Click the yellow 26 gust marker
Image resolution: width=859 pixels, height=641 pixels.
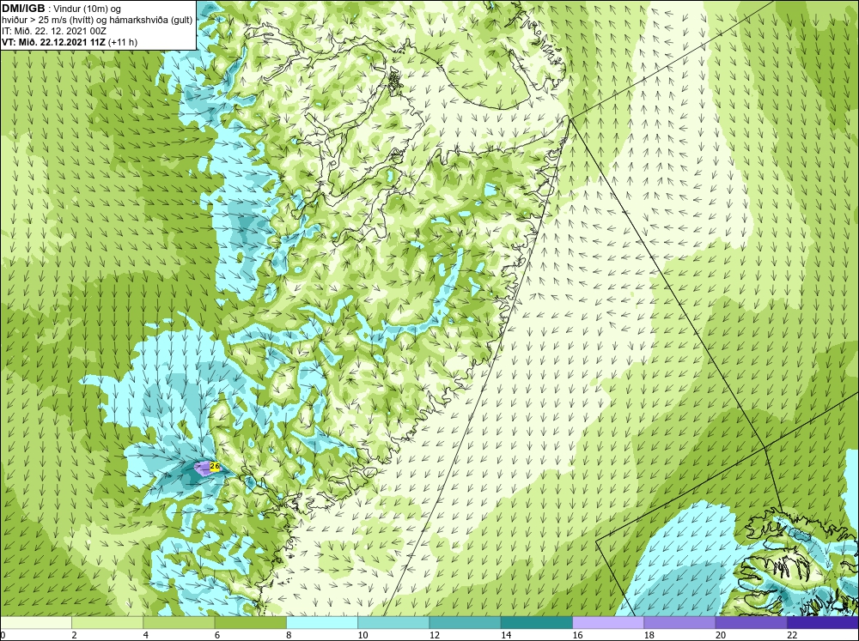coord(215,467)
